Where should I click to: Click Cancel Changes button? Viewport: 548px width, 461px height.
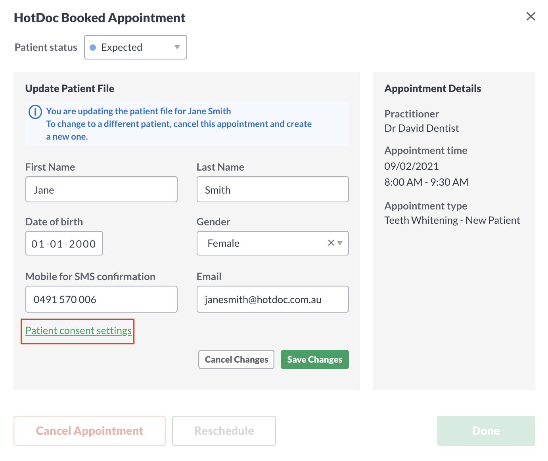(x=236, y=359)
